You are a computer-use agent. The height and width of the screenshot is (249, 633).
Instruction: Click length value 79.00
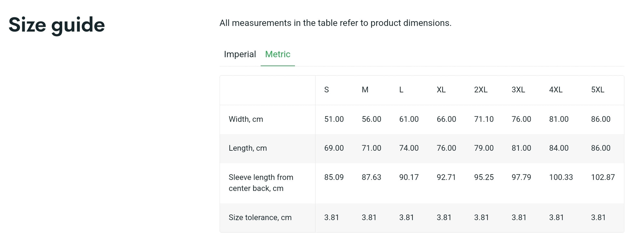tap(484, 148)
